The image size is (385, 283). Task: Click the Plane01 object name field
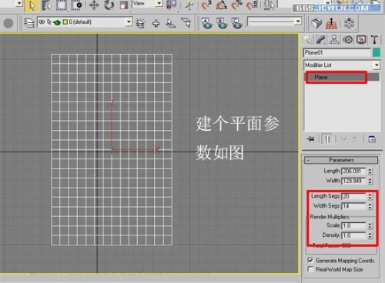(337, 52)
